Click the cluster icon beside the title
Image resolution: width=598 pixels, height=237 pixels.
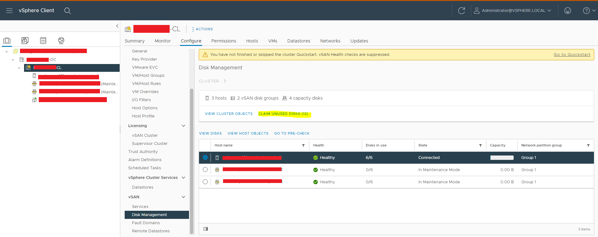coord(128,29)
